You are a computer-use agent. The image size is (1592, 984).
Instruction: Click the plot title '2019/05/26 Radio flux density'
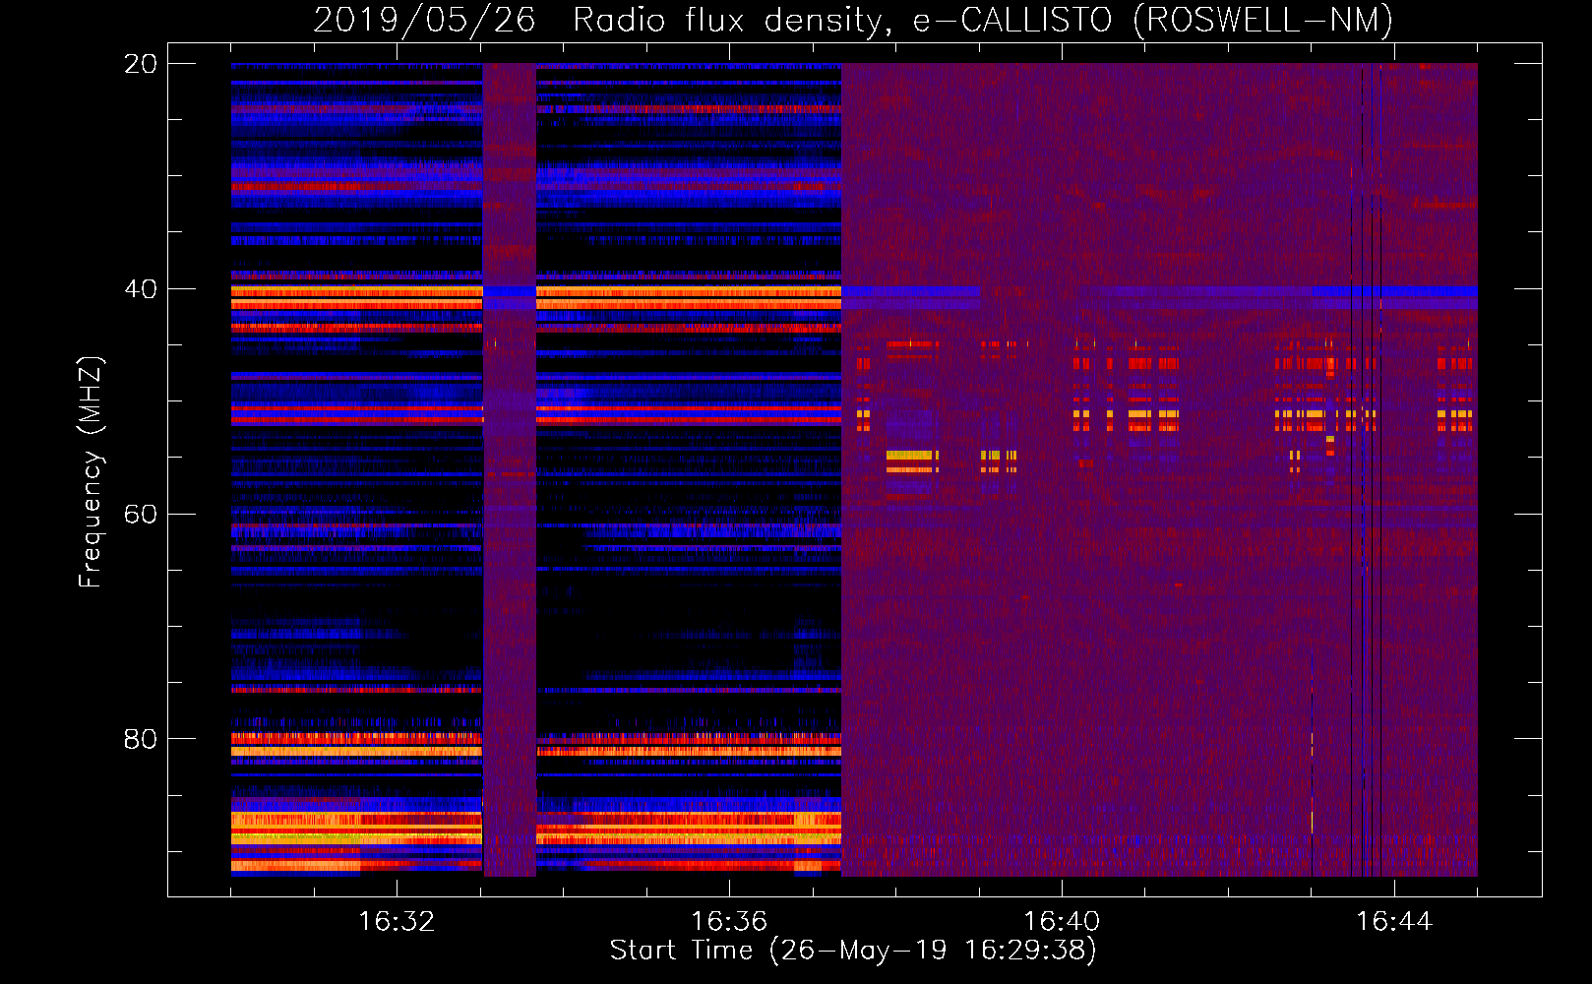pos(603,21)
